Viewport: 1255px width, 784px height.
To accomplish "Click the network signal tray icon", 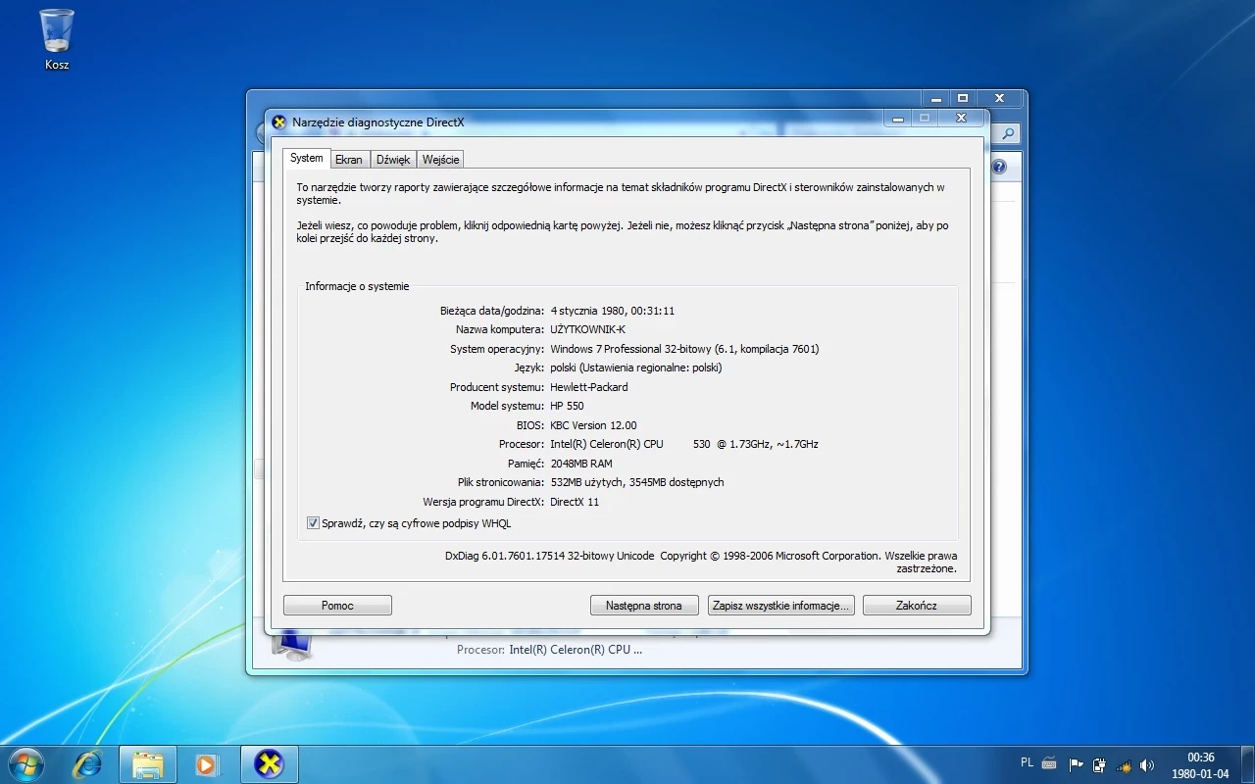I will click(1124, 764).
